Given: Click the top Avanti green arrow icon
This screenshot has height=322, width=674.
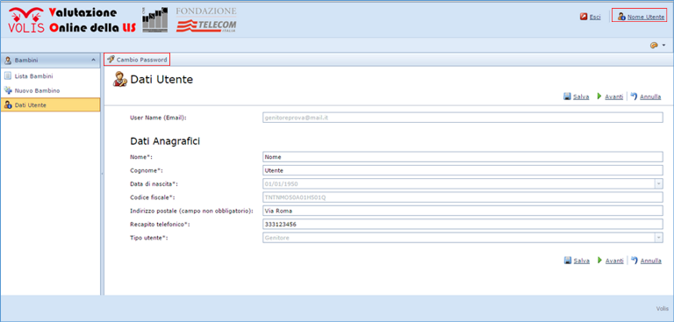Looking at the screenshot, I should (599, 97).
